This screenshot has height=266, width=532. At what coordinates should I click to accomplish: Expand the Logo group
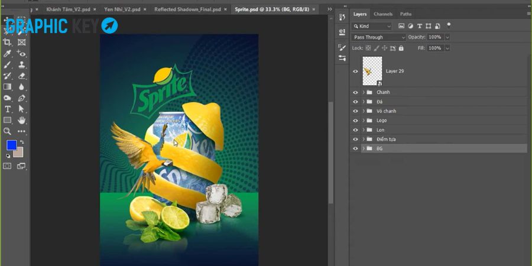click(364, 121)
